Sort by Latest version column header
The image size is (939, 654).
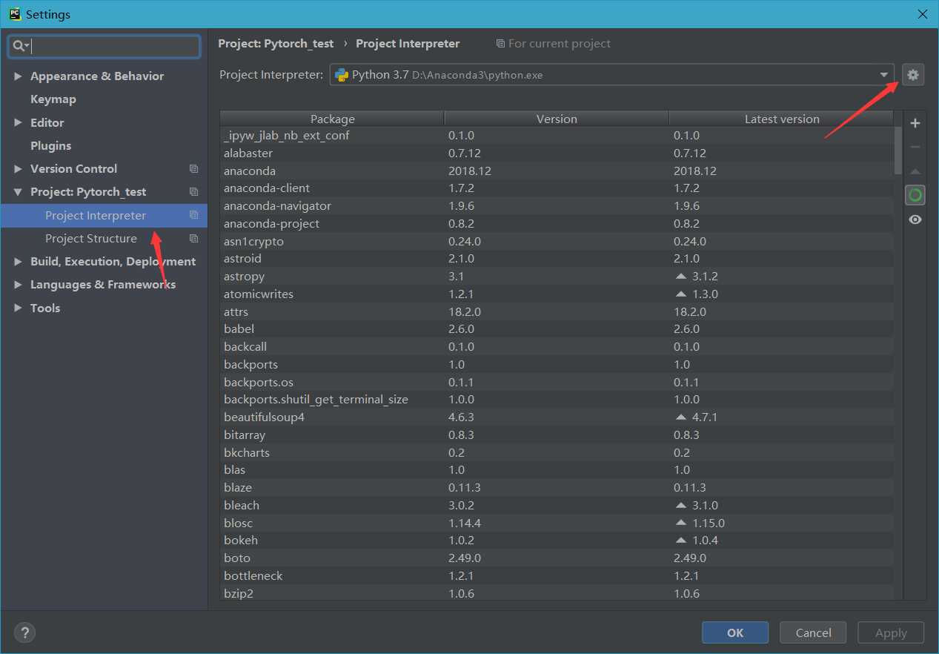[x=782, y=119]
